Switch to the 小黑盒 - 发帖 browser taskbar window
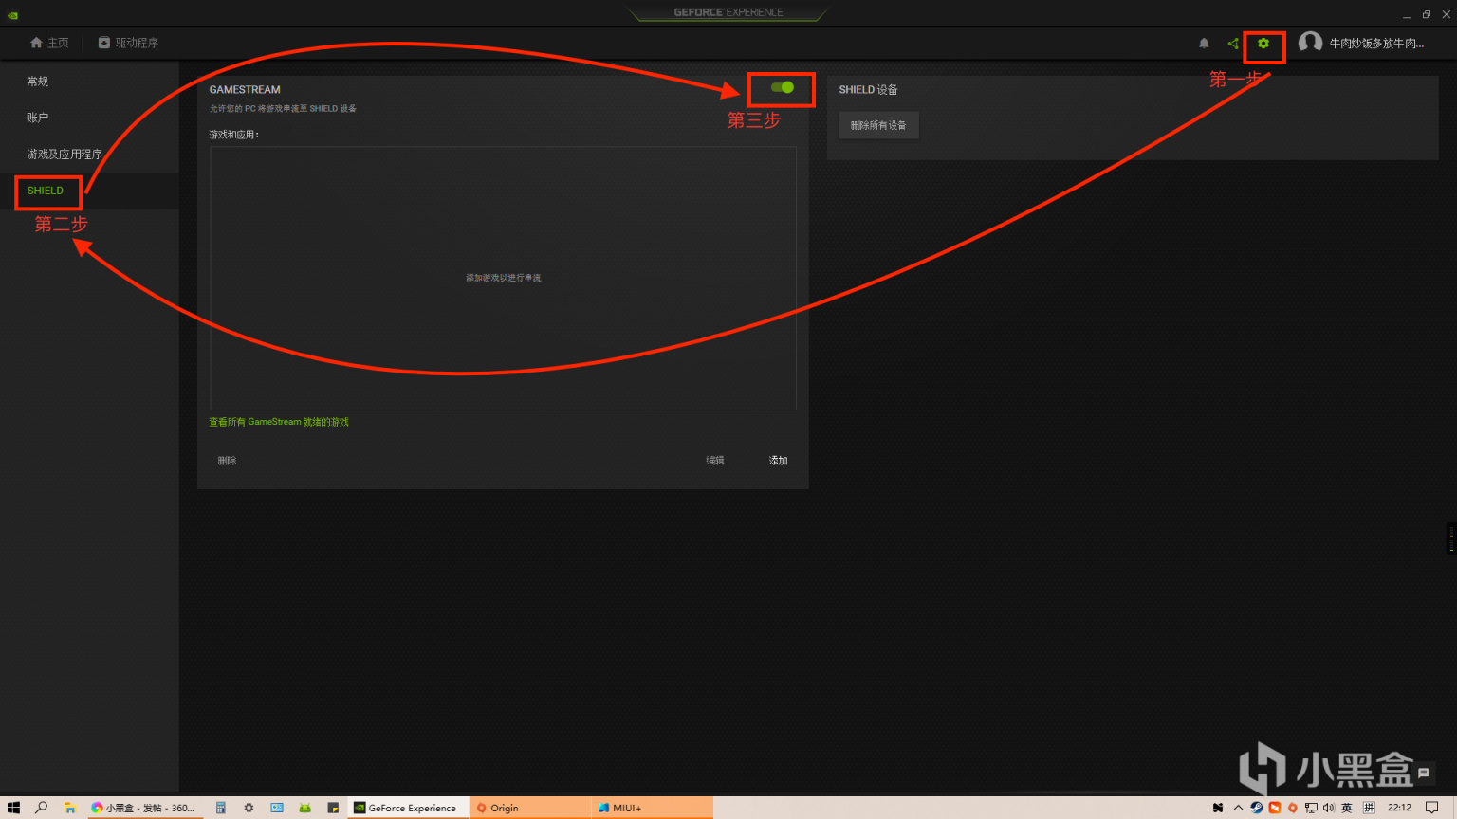1457x819 pixels. tap(143, 808)
